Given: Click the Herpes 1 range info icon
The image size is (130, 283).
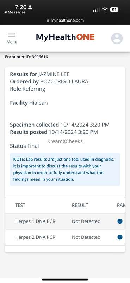Looking at the screenshot, I should pos(120,221).
